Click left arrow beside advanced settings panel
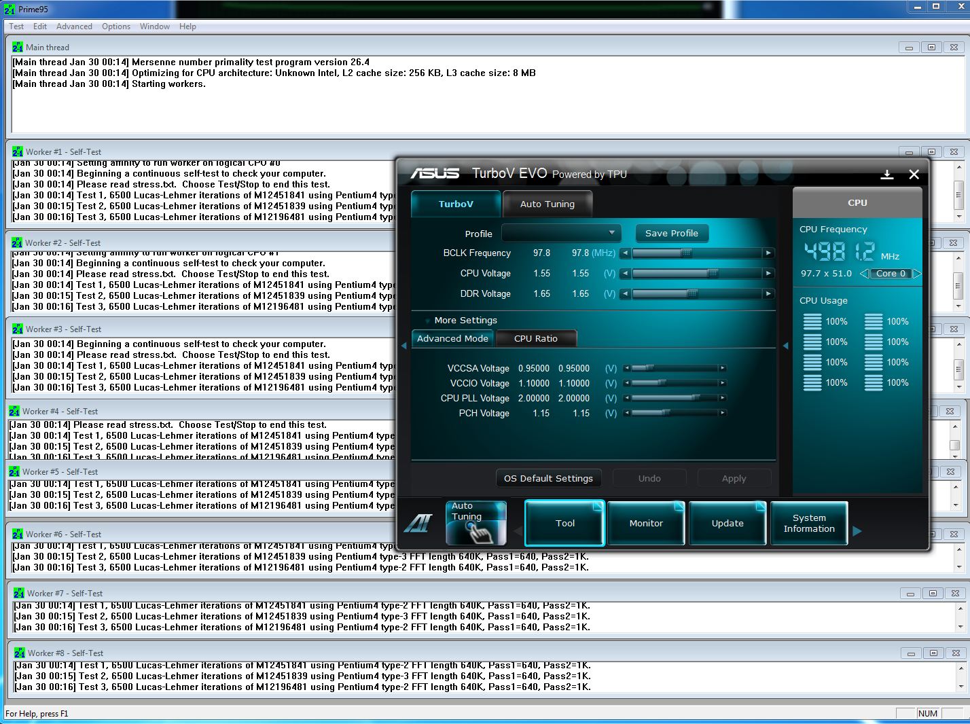The image size is (970, 724). tap(403, 346)
